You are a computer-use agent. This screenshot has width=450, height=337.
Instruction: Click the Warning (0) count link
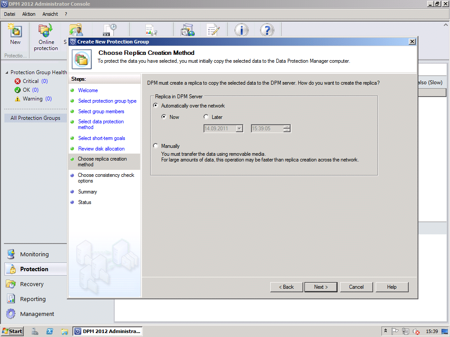[48, 99]
